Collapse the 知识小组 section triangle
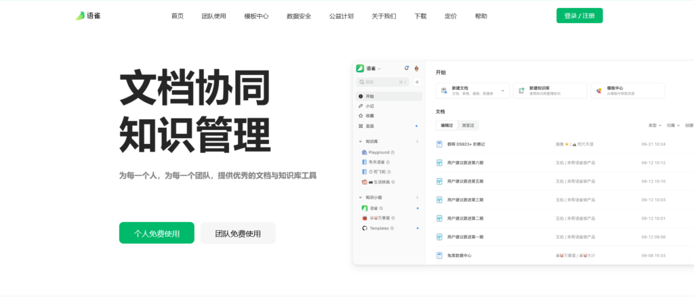The width and height of the screenshot is (694, 297). [x=361, y=198]
